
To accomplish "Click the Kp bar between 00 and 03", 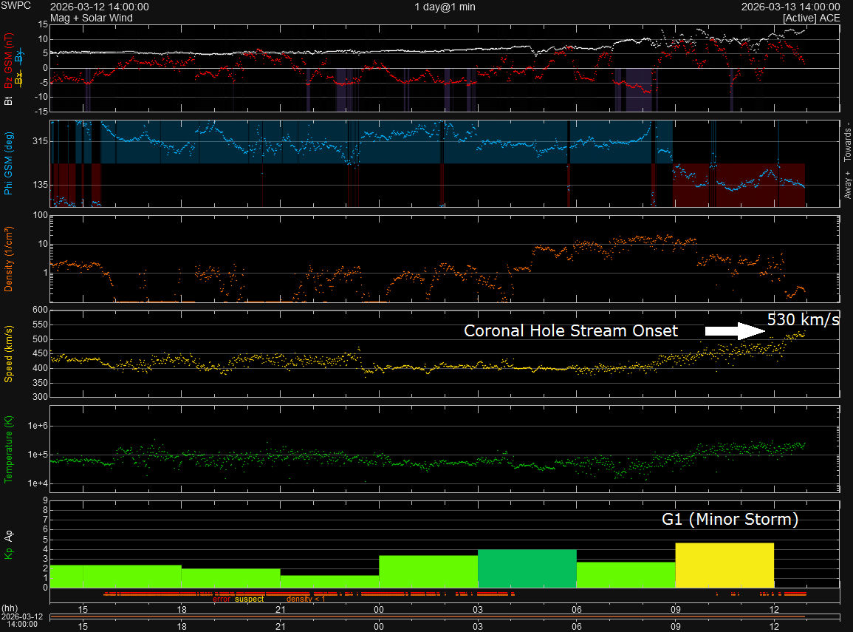I will pyautogui.click(x=428, y=571).
